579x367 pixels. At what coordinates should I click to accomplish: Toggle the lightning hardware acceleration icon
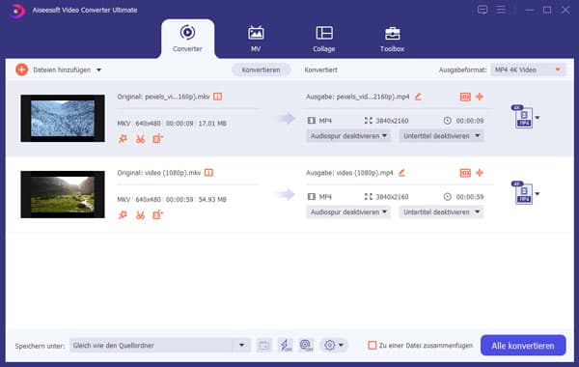[x=285, y=345]
